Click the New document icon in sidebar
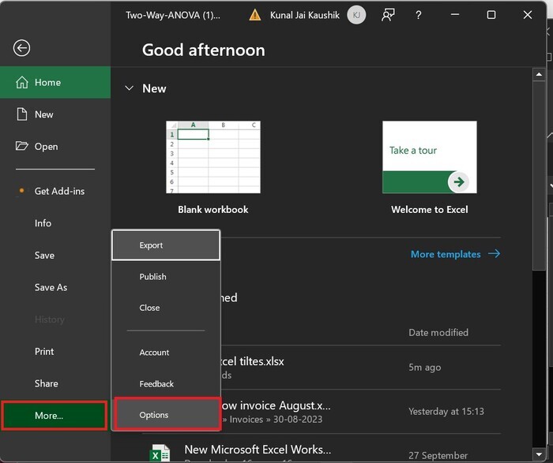553x463 pixels. 21,114
